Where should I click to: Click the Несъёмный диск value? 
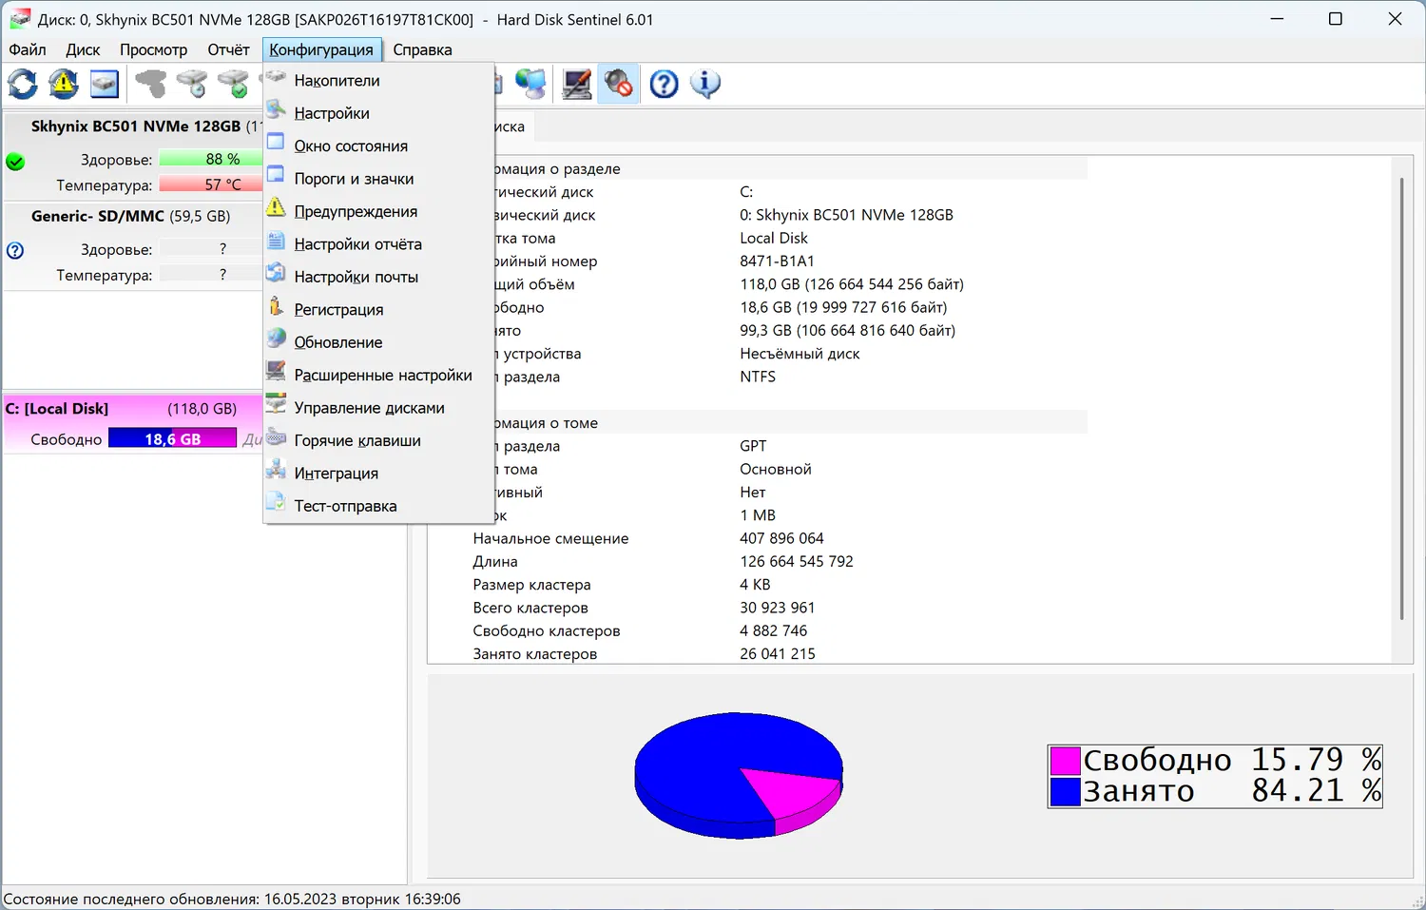(800, 354)
